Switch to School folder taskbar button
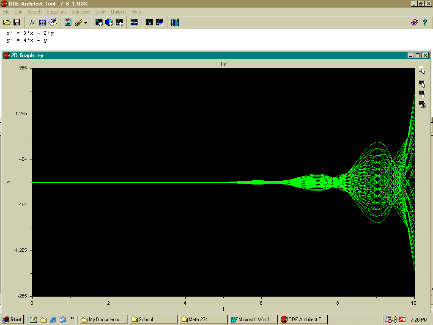 pyautogui.click(x=153, y=319)
